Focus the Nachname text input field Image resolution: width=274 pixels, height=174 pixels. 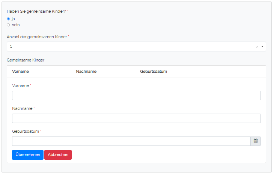(x=136, y=118)
